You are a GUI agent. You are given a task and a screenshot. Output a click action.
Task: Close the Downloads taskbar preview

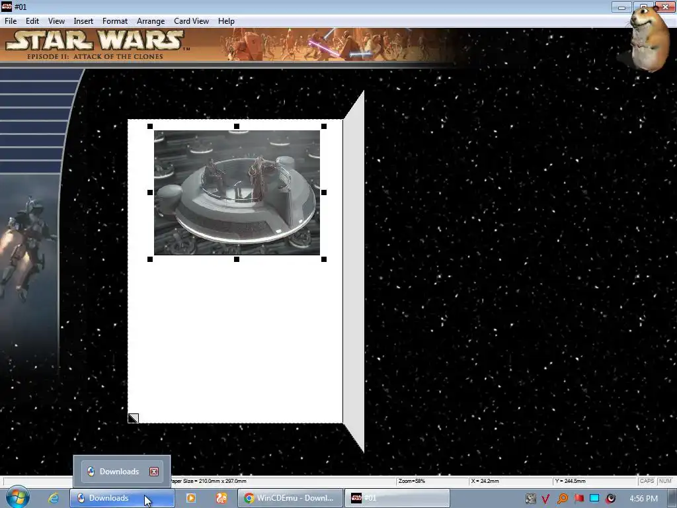154,471
